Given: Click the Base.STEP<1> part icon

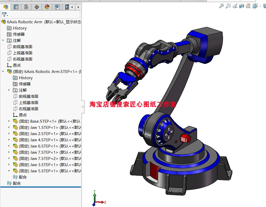Looking at the screenshot, I should click(x=15, y=121).
